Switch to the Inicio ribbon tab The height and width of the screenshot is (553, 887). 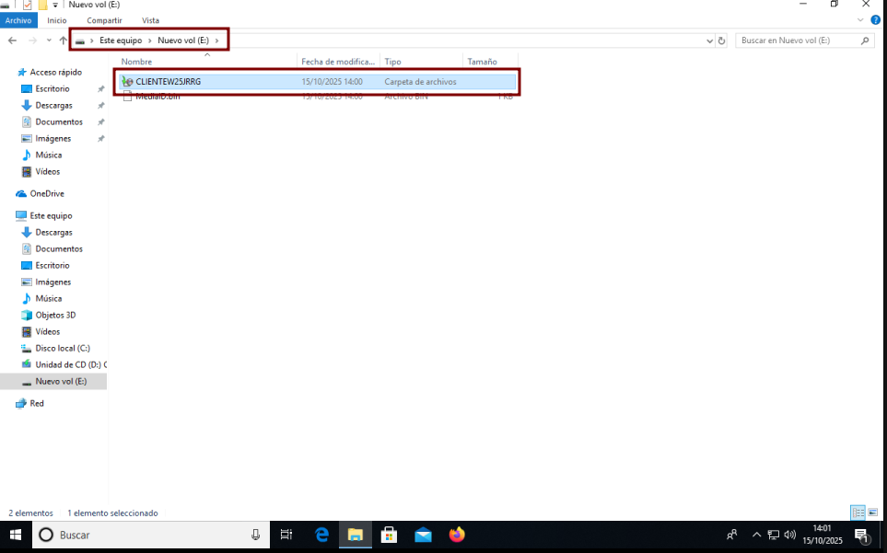(56, 20)
